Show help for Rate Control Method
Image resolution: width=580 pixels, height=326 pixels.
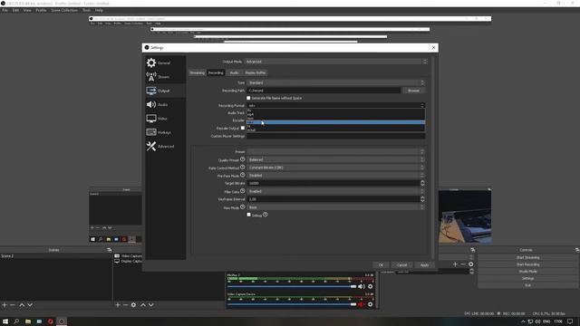click(243, 167)
